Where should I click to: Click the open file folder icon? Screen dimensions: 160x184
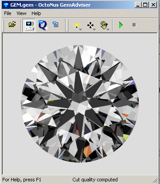(12, 24)
